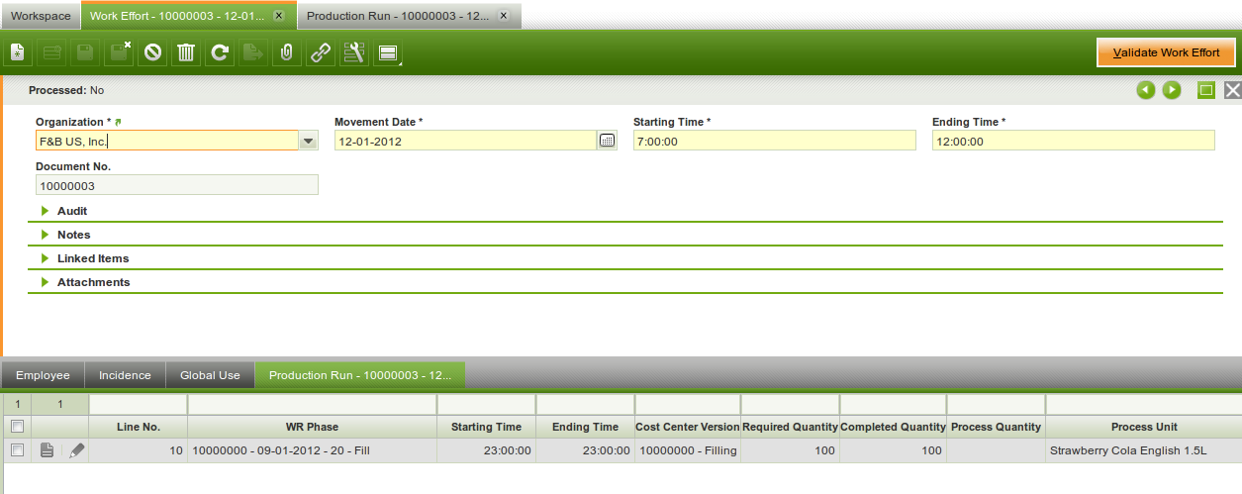Image resolution: width=1242 pixels, height=494 pixels.
Task: Expand the Audit section
Action: 45,211
